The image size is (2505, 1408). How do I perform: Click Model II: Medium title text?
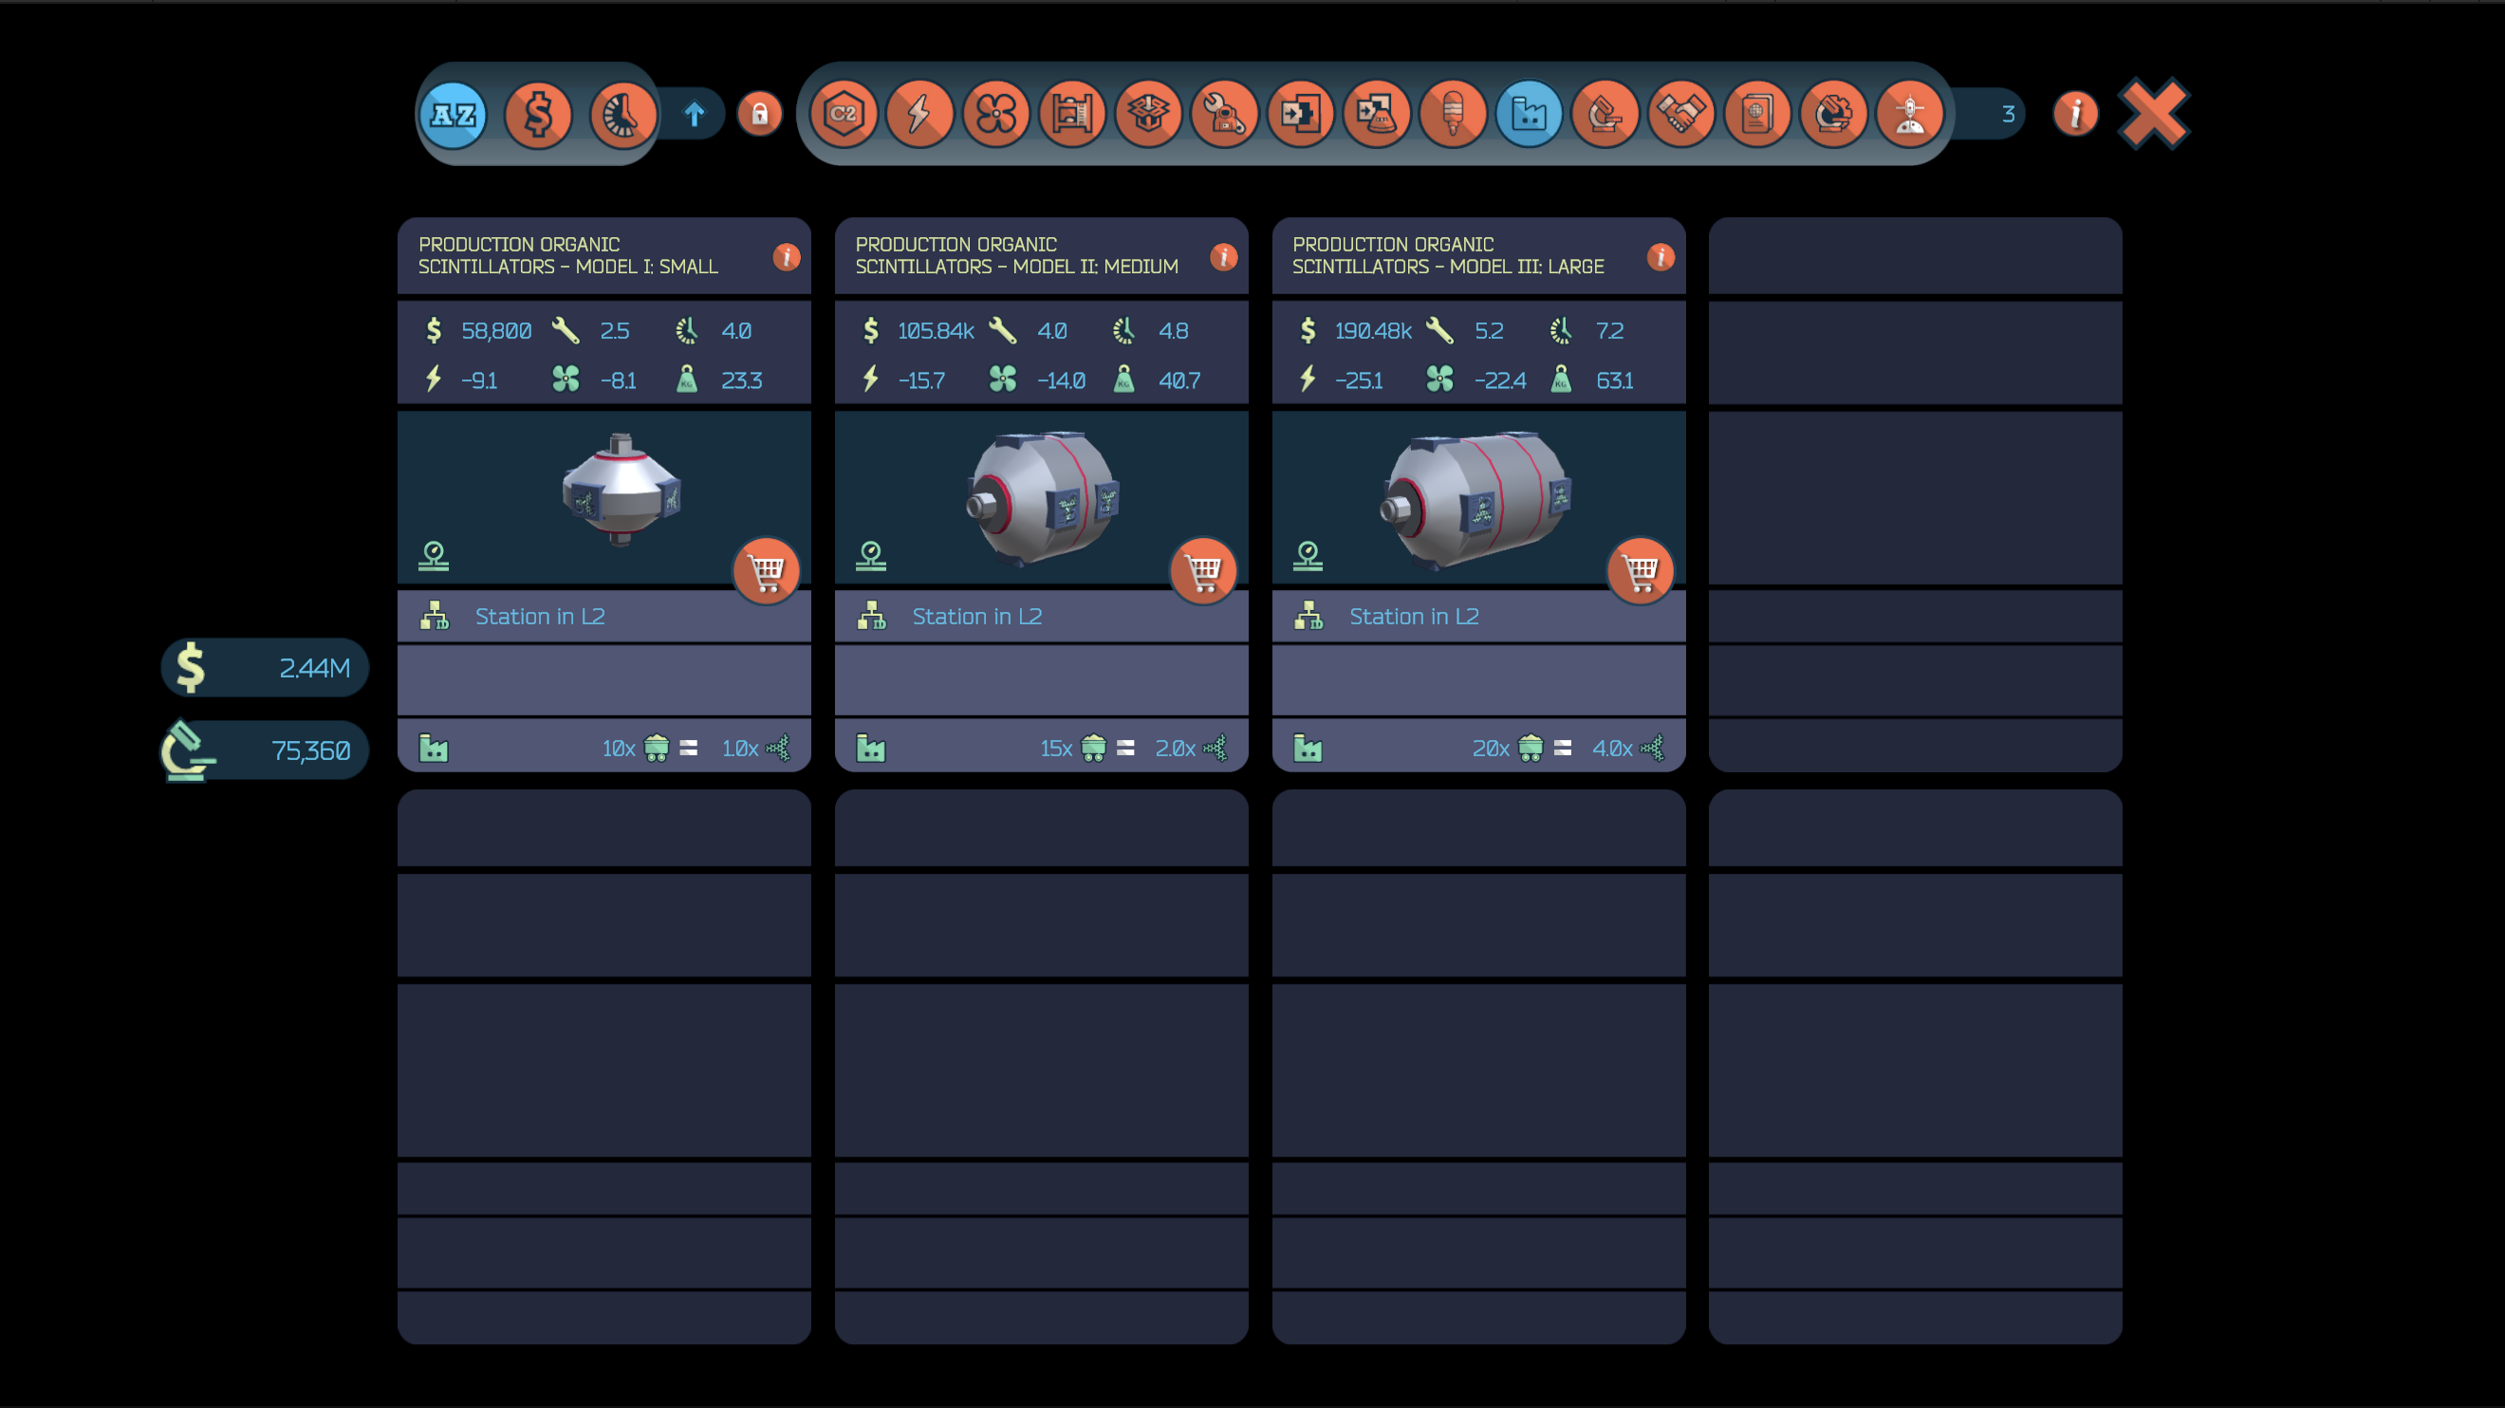1016,256
